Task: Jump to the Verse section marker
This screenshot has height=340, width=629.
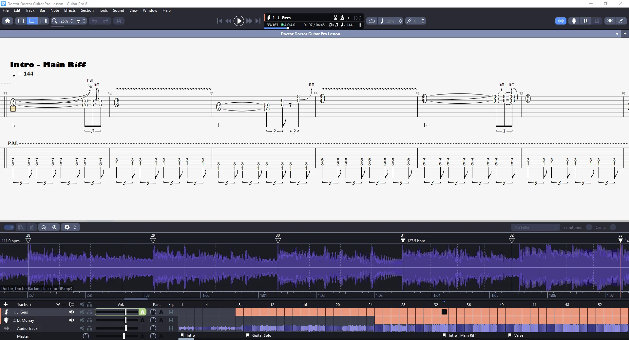Action: coord(516,335)
